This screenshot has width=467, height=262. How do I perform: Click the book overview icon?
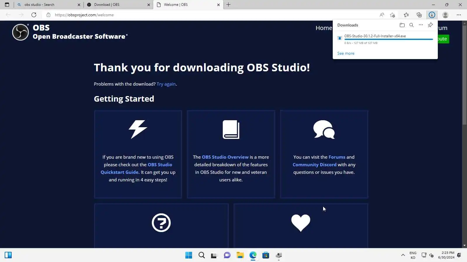click(x=231, y=129)
